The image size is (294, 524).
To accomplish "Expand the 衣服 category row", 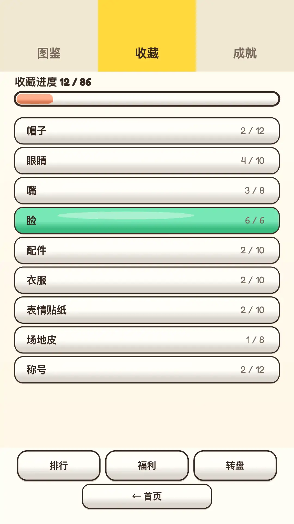I will 147,280.
